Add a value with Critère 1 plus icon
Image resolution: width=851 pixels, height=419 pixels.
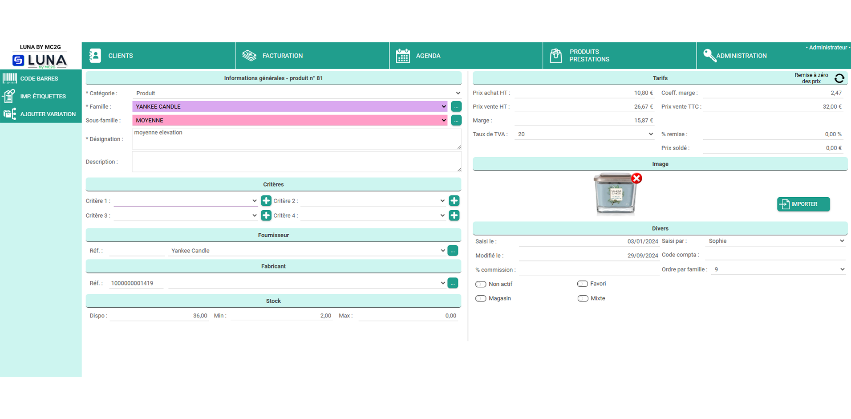coord(266,201)
